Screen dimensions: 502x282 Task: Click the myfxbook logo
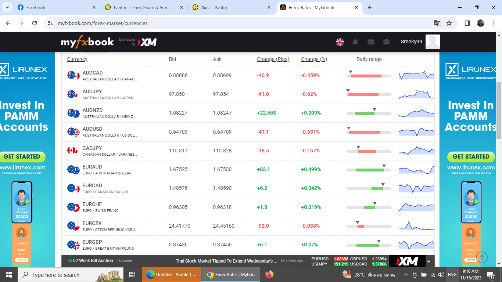(87, 42)
